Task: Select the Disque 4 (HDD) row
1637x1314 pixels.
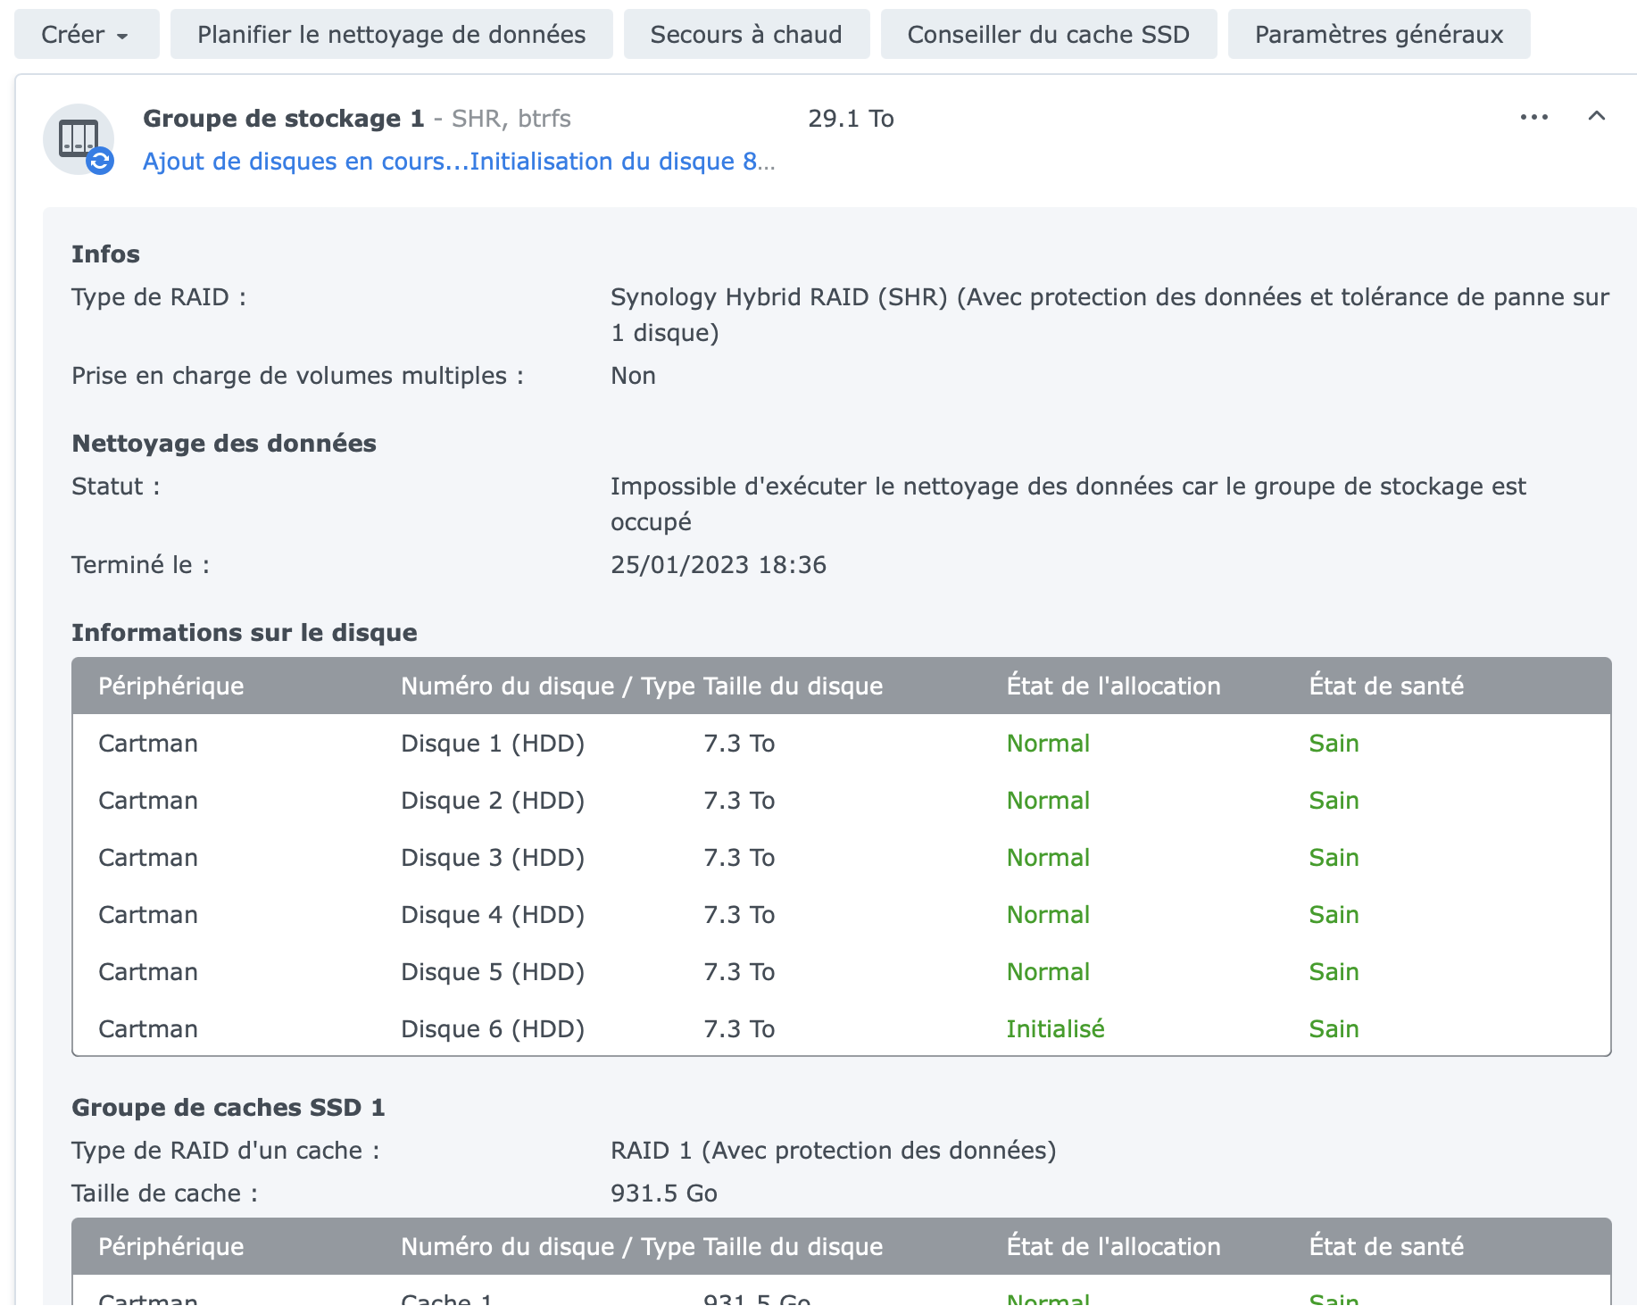Action: point(493,915)
